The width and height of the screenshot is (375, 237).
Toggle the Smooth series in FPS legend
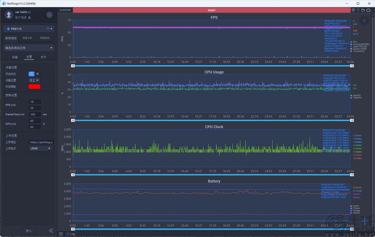click(x=360, y=44)
